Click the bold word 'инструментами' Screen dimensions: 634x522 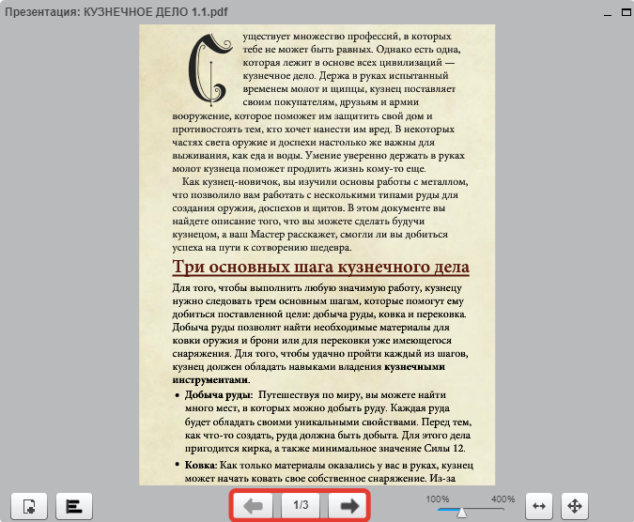tap(210, 380)
